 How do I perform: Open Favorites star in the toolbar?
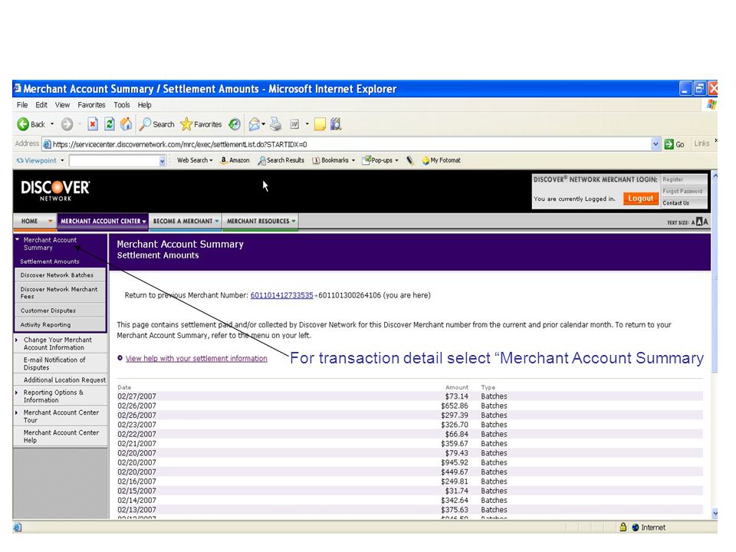tap(201, 124)
